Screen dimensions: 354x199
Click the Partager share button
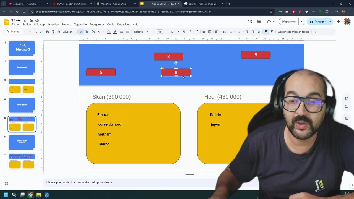[x=317, y=22]
